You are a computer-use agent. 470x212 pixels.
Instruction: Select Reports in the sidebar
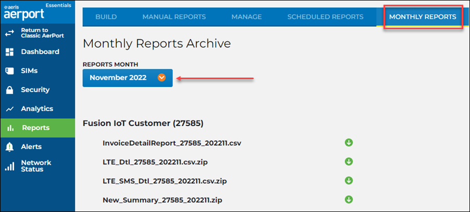38,128
